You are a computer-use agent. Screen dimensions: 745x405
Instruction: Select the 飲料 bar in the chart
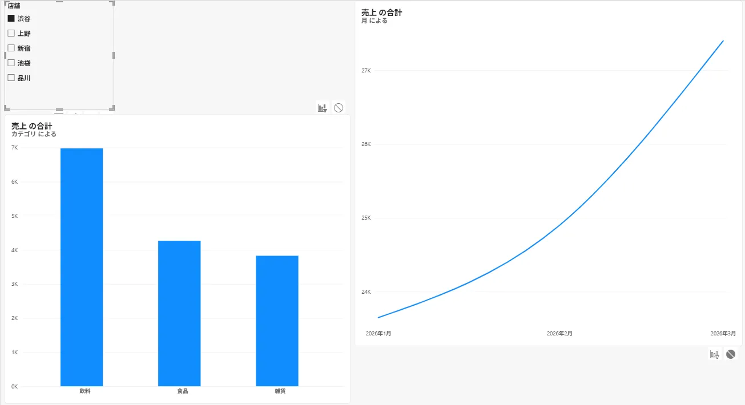click(82, 267)
